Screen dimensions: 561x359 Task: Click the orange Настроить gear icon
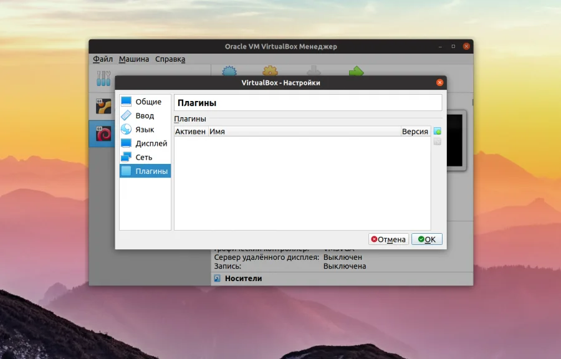[x=271, y=72]
